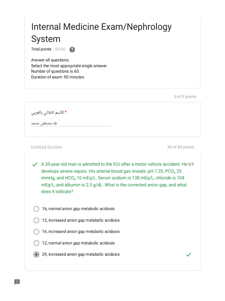
Task: Click the 'Duration of exam: 90 minutes' line
Action: (58, 77)
